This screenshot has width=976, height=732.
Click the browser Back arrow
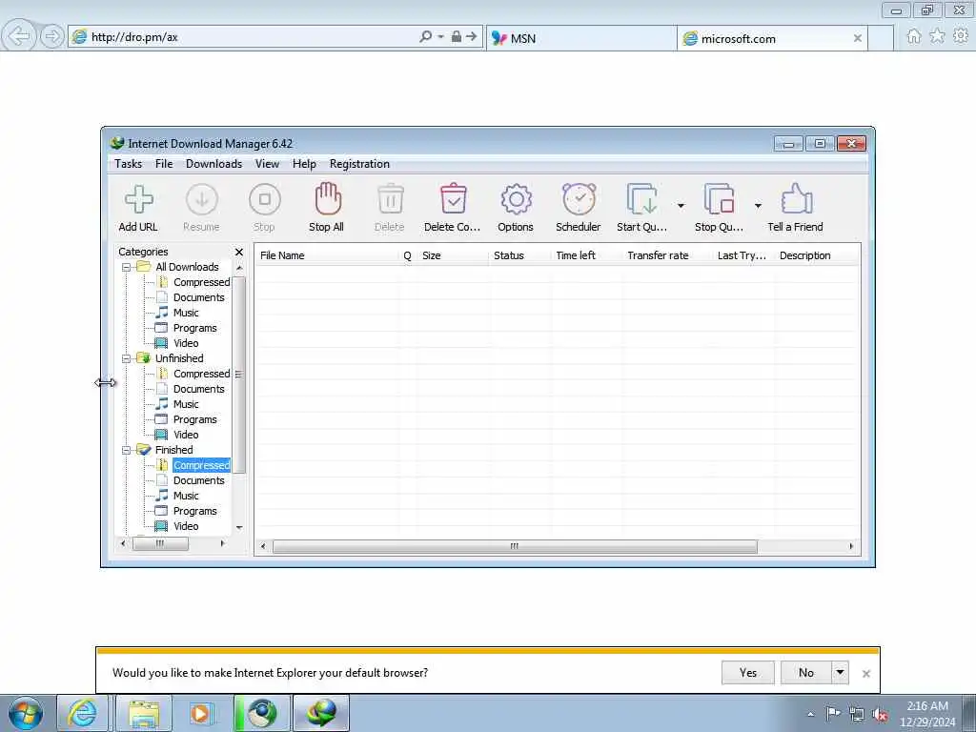pyautogui.click(x=18, y=36)
